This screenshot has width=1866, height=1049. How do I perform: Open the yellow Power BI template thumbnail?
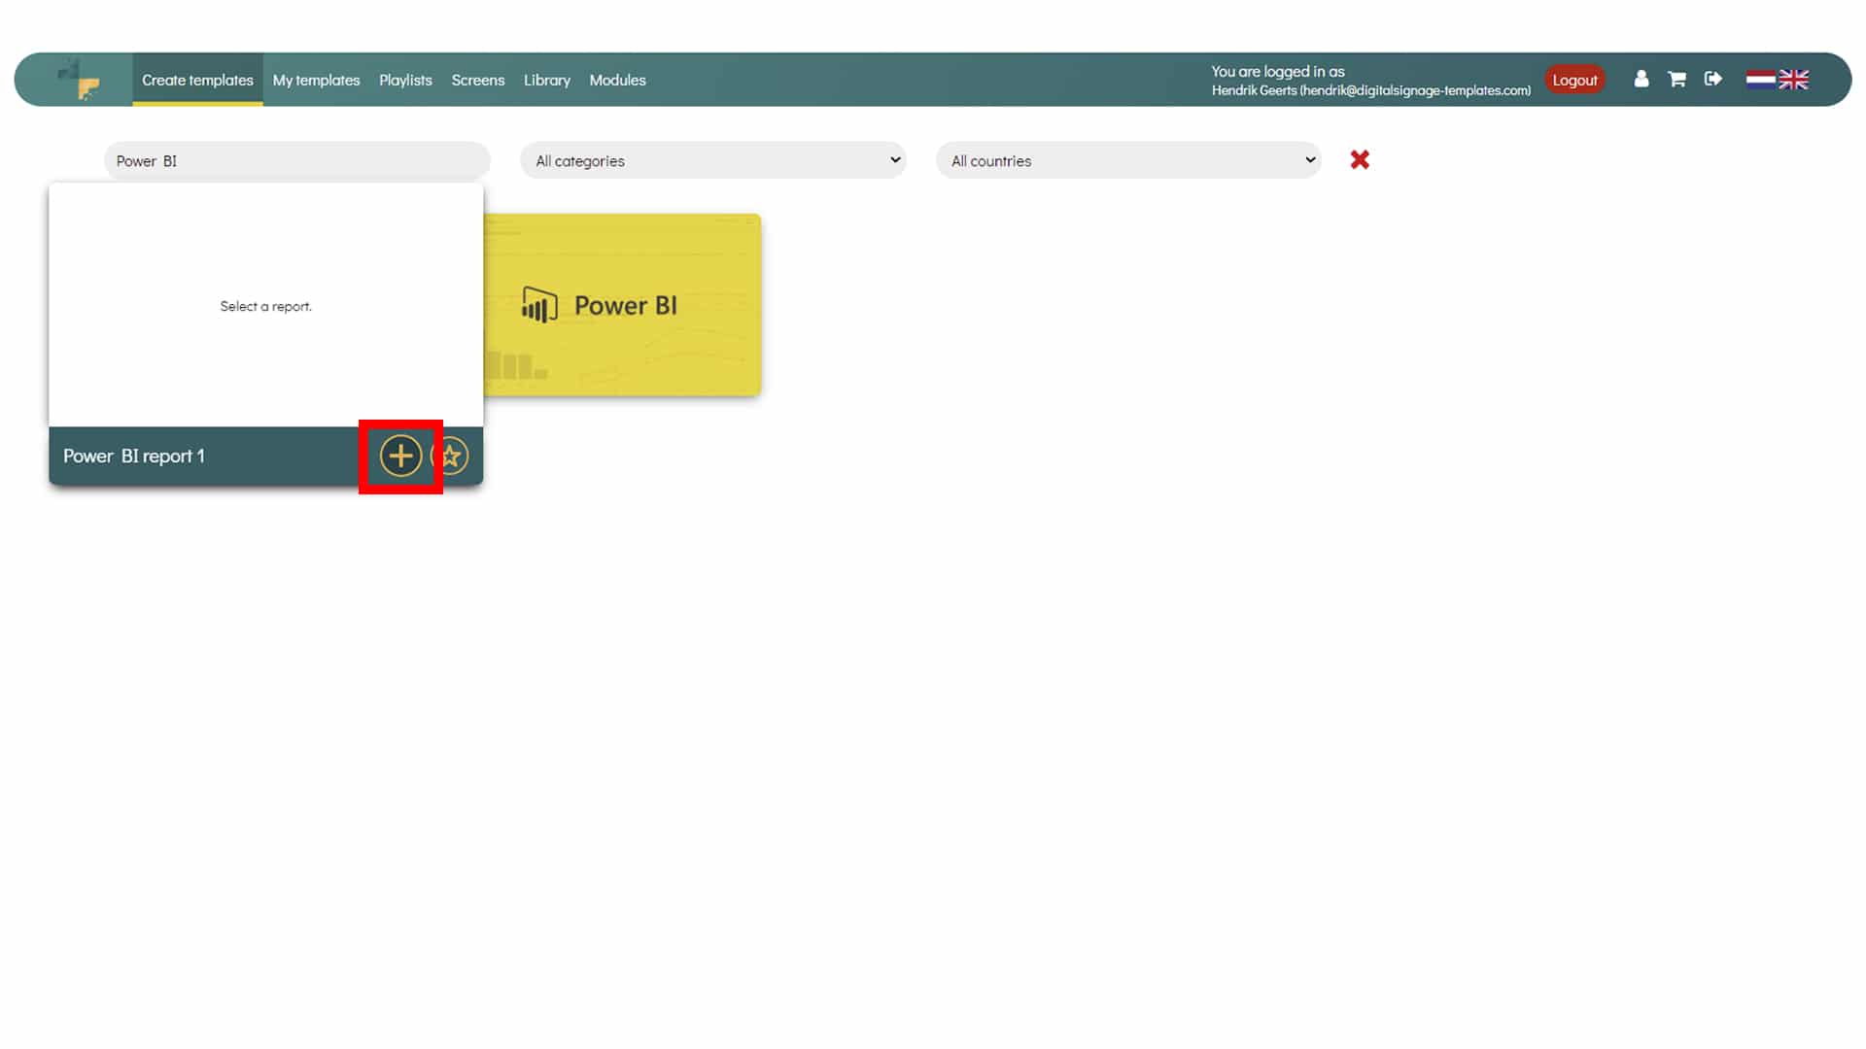point(622,305)
